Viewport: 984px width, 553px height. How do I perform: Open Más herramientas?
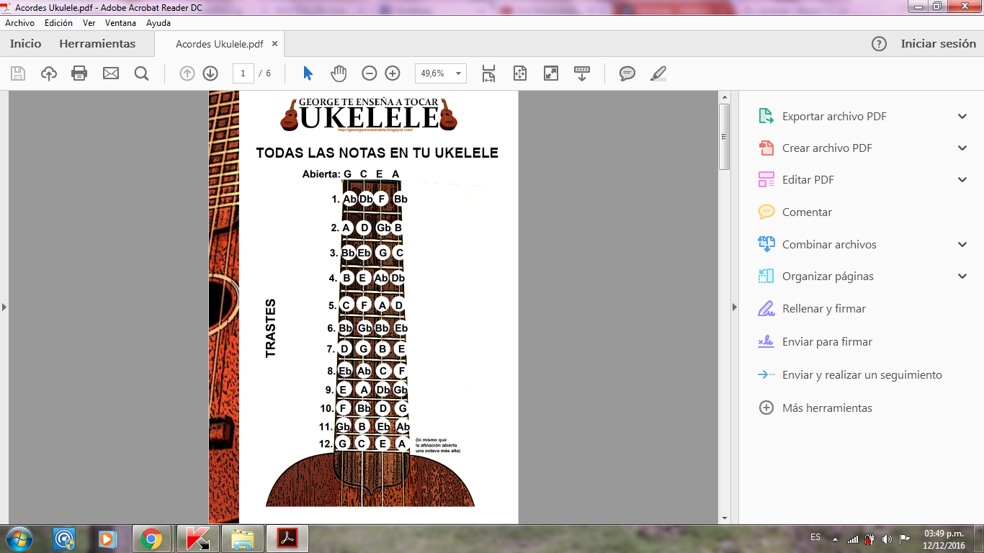827,408
